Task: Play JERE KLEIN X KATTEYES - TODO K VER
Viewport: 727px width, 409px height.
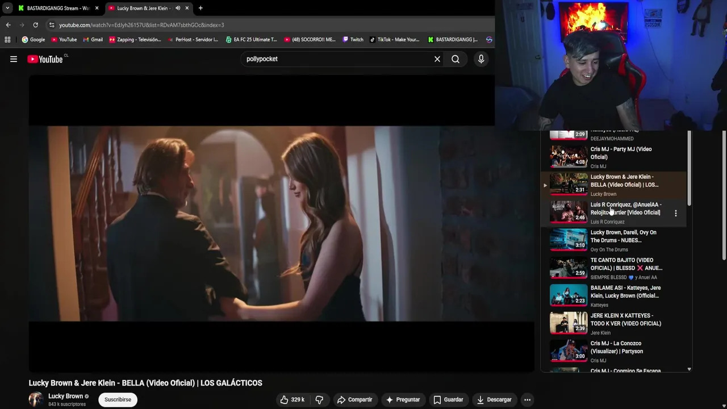Action: coord(613,324)
